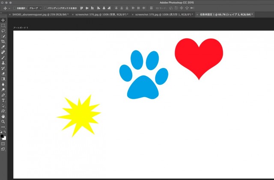Enable the 自動選択 checkbox
Screen dimensions: 274x180
coord(15,8)
